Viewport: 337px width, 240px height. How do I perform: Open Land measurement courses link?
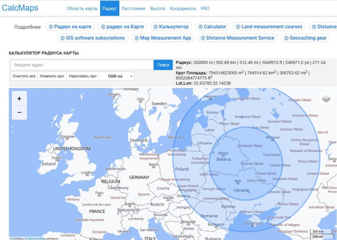(269, 27)
